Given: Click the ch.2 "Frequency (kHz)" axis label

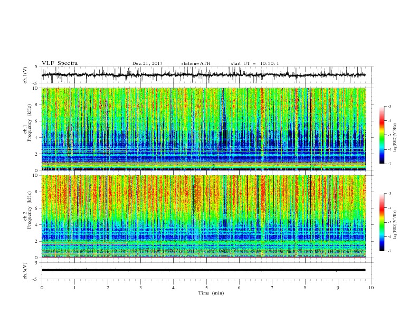Looking at the screenshot, I should (x=30, y=210).
